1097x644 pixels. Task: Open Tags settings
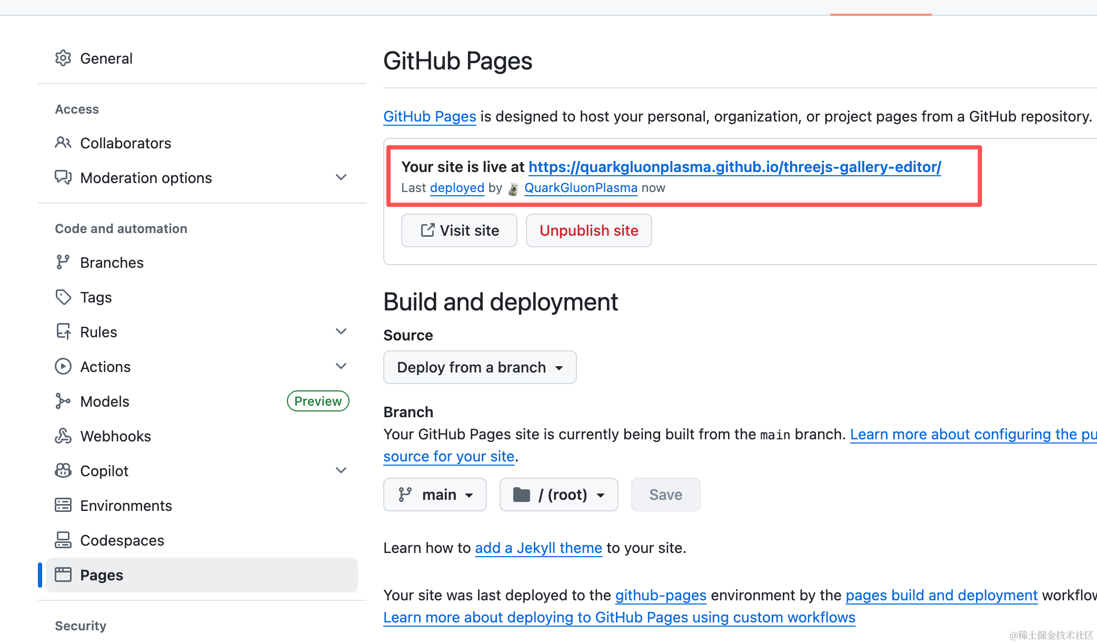tap(202, 297)
